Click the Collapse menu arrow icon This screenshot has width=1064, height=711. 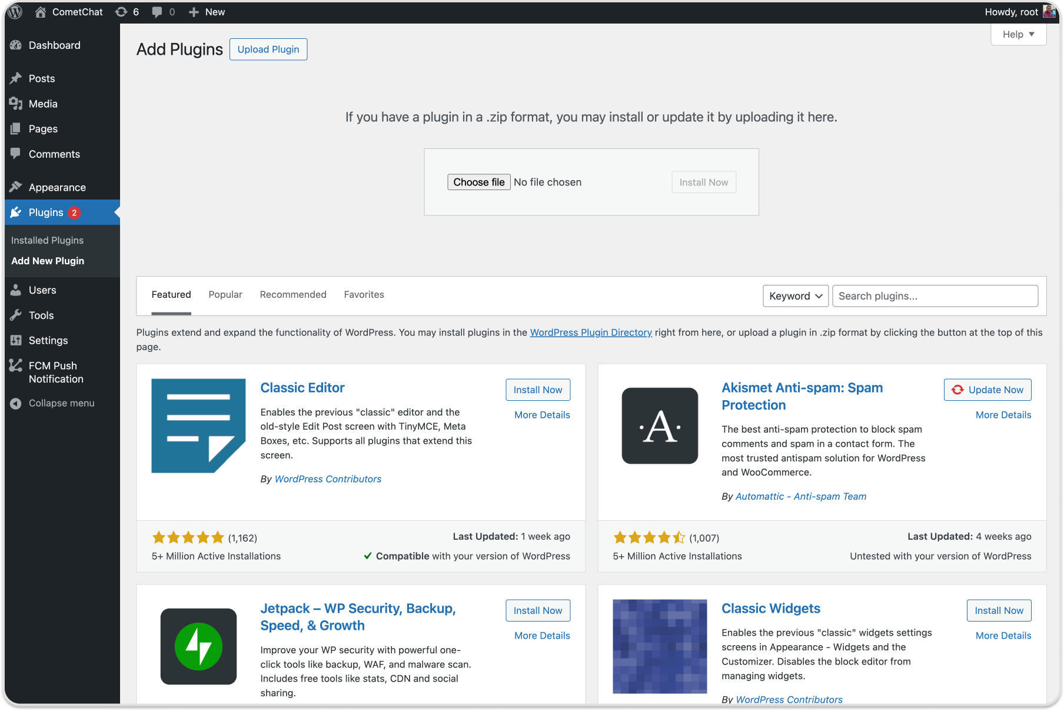point(16,403)
